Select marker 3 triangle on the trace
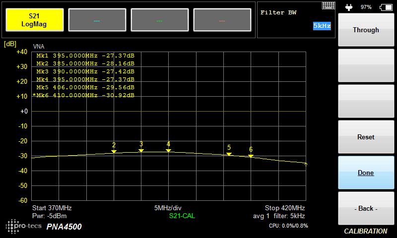The height and width of the screenshot is (238, 397). click(141, 150)
